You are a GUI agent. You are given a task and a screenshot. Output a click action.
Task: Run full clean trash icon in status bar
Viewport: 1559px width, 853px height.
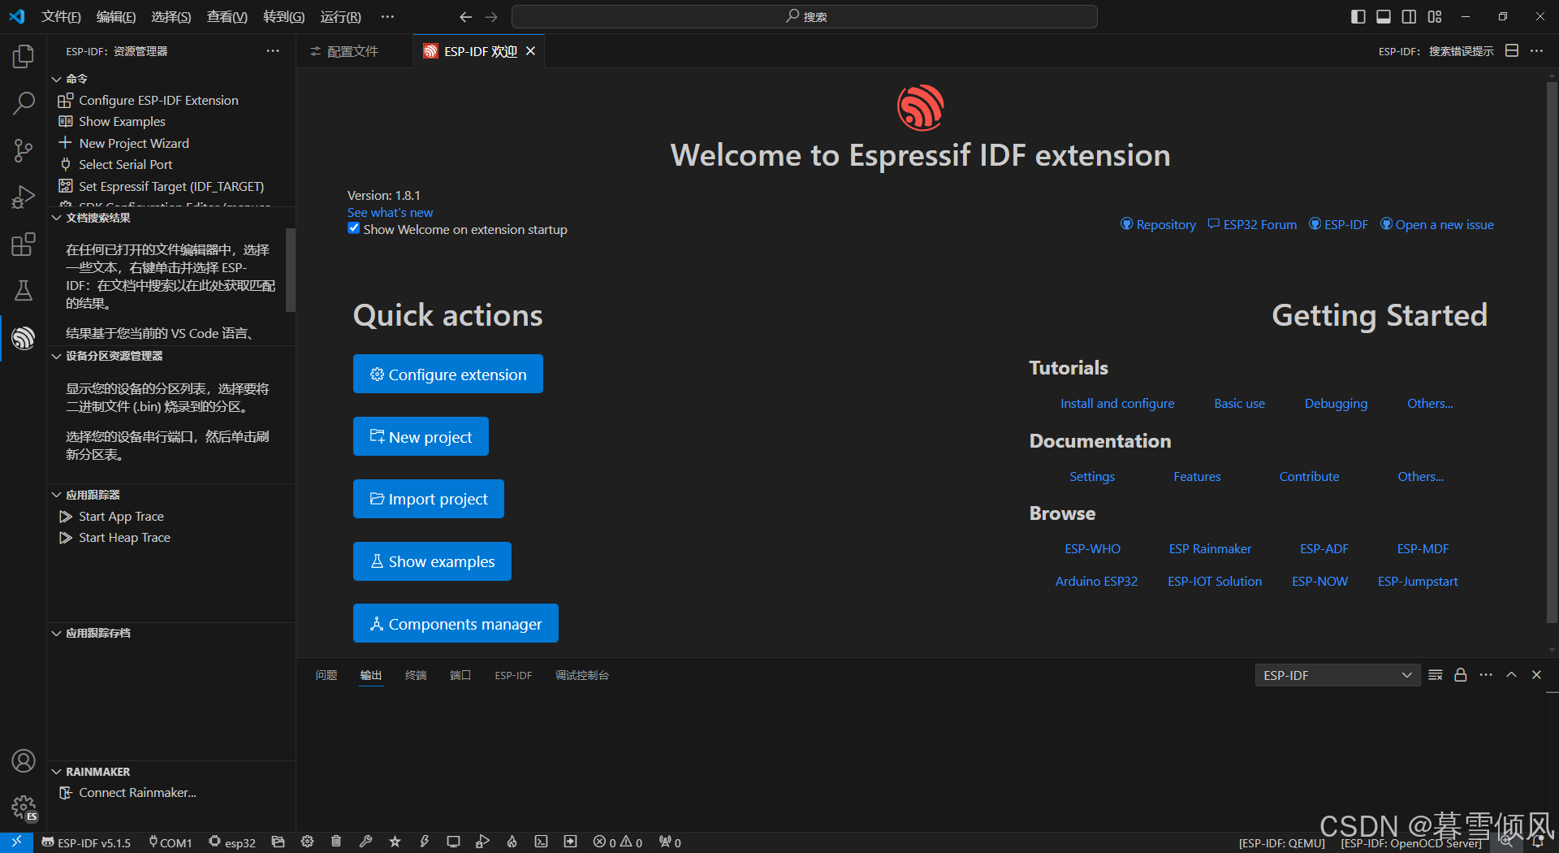(336, 842)
